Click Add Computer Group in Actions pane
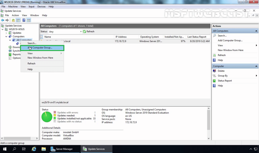Image resolution: width=259 pixels, height=153 pixels. 230,40
